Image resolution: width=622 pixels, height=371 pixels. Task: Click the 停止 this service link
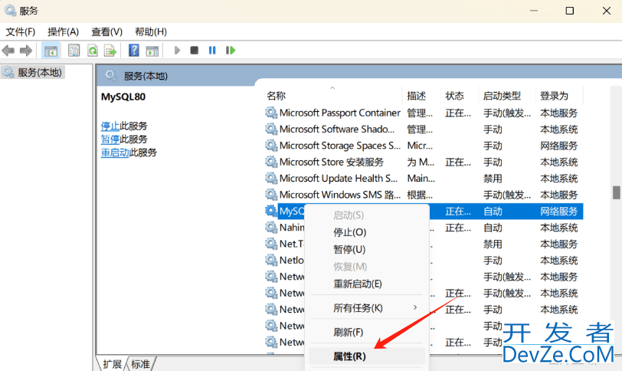(x=110, y=126)
